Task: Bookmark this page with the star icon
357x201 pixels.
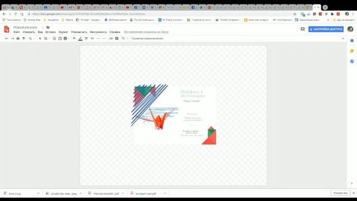Action: coord(295,14)
